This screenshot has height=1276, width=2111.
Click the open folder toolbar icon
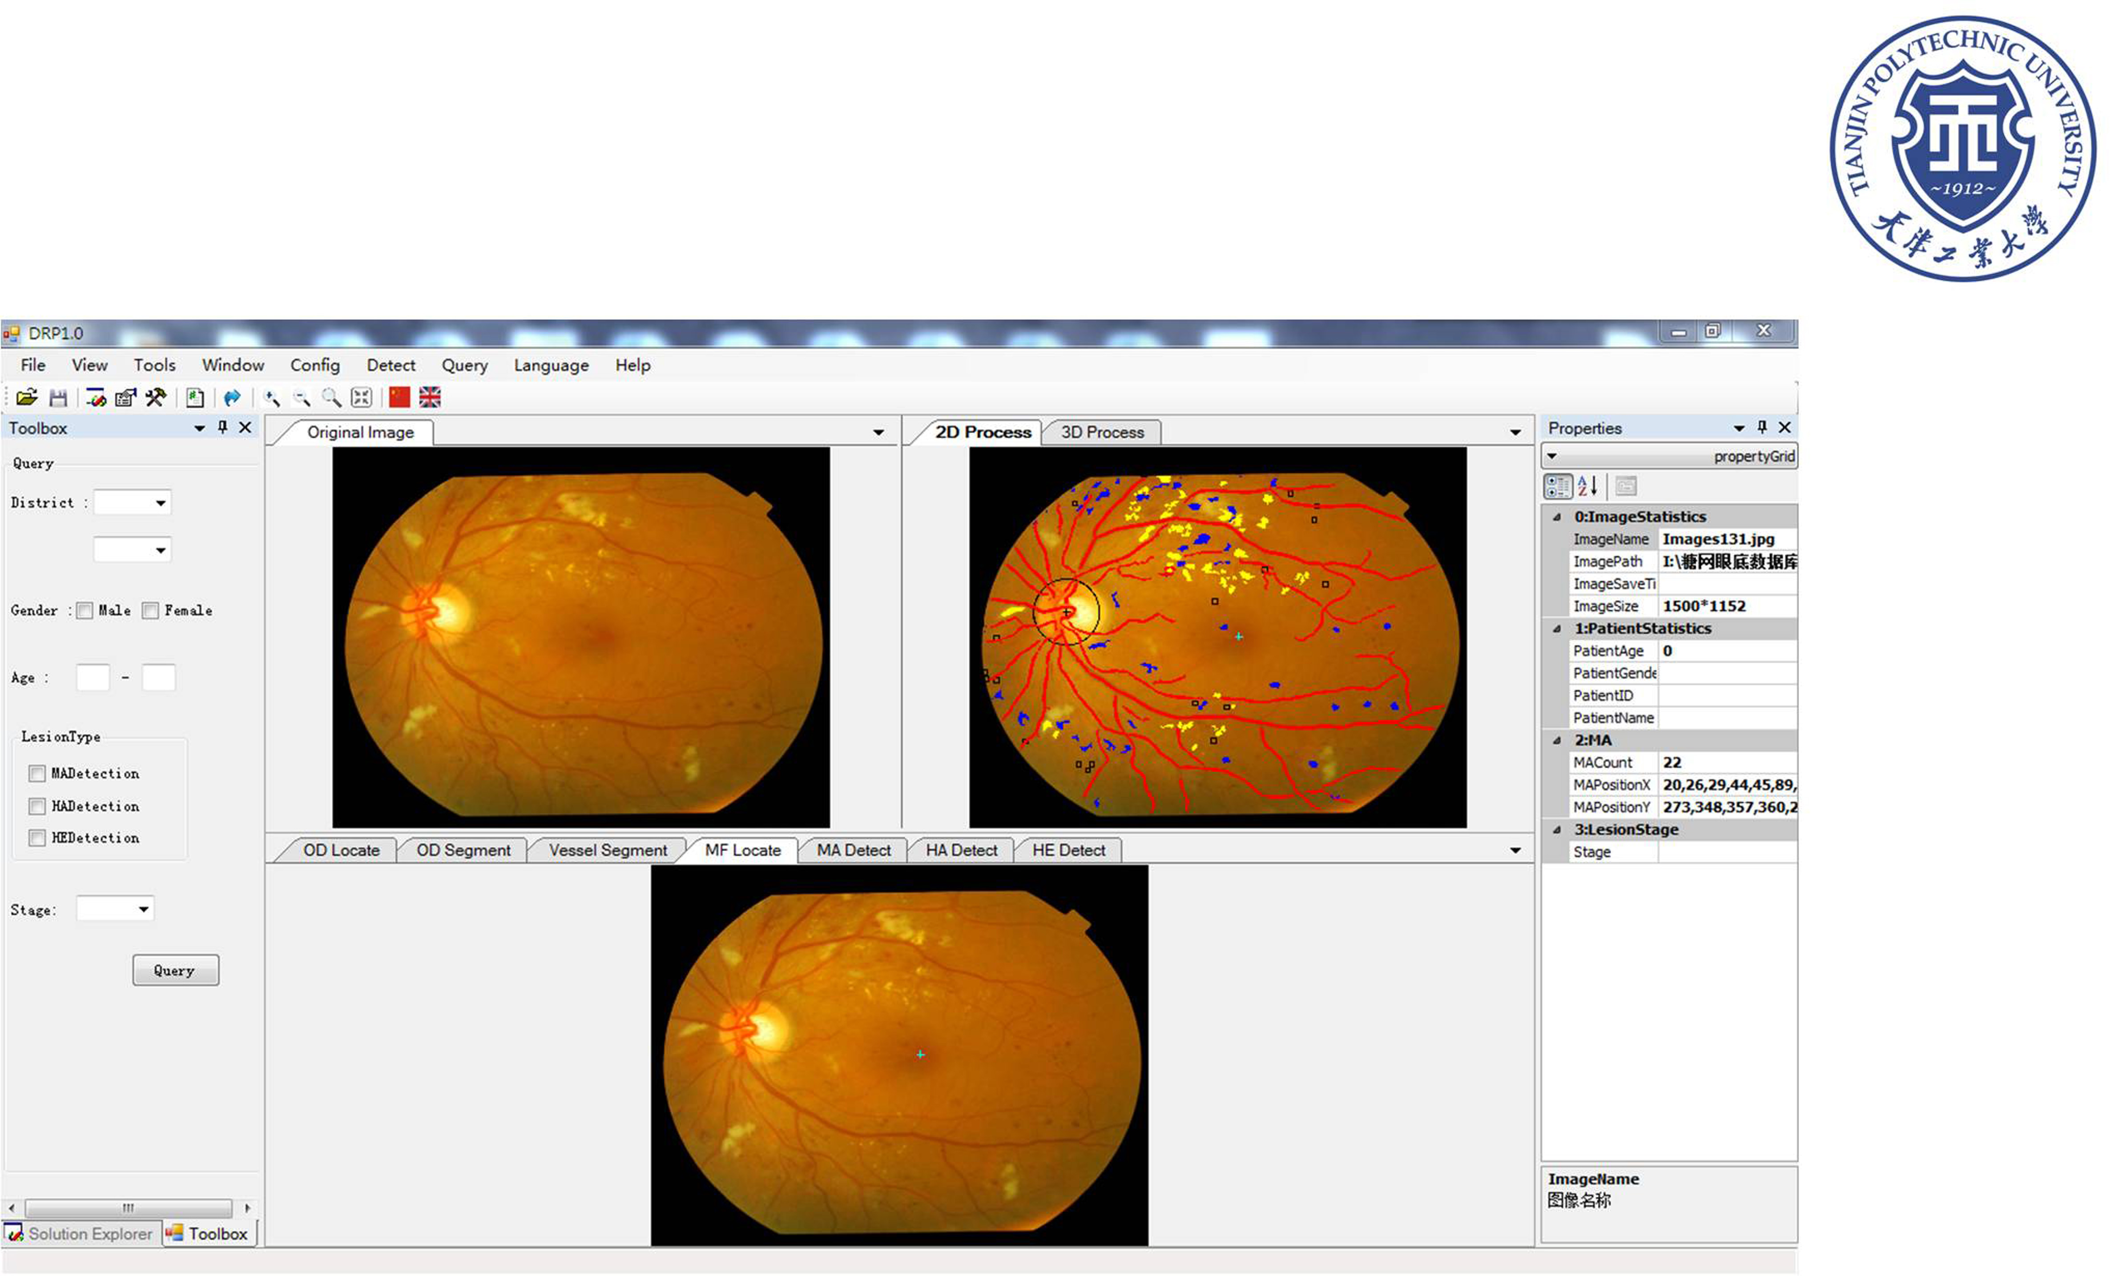[x=27, y=397]
